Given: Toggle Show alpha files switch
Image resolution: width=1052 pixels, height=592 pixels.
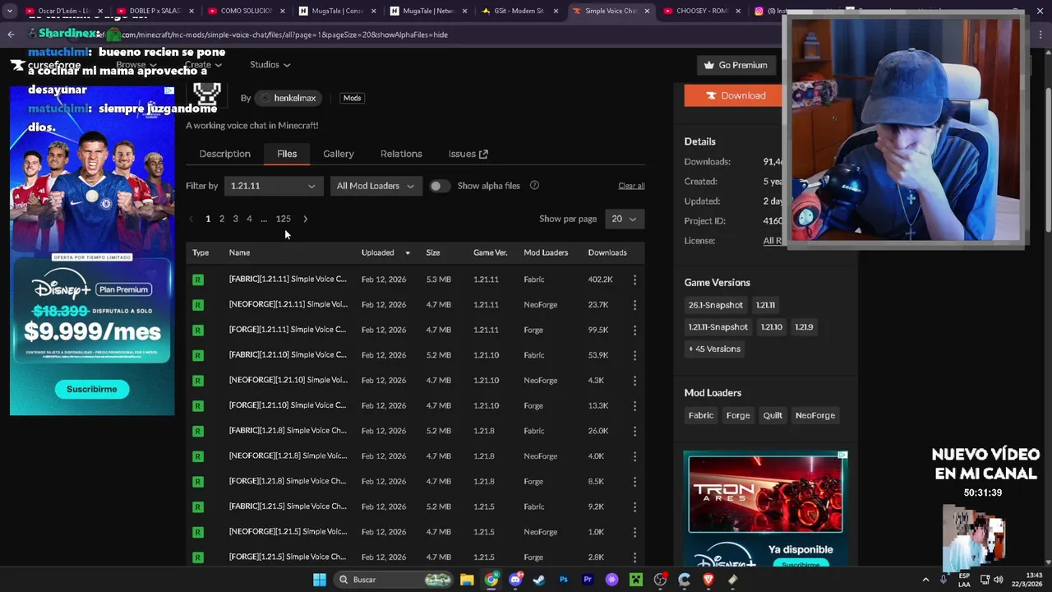Looking at the screenshot, I should tap(439, 186).
